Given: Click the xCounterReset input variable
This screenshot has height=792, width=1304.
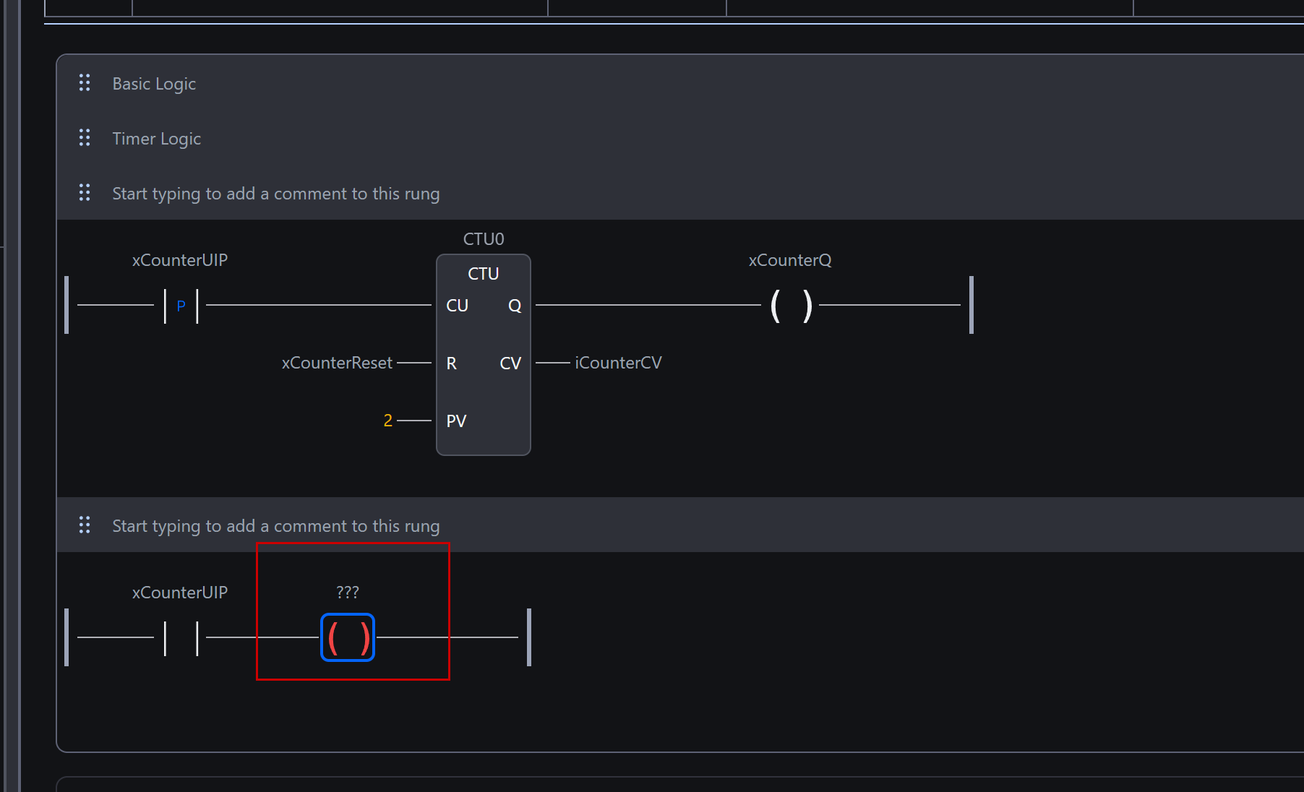Looking at the screenshot, I should (x=337, y=363).
